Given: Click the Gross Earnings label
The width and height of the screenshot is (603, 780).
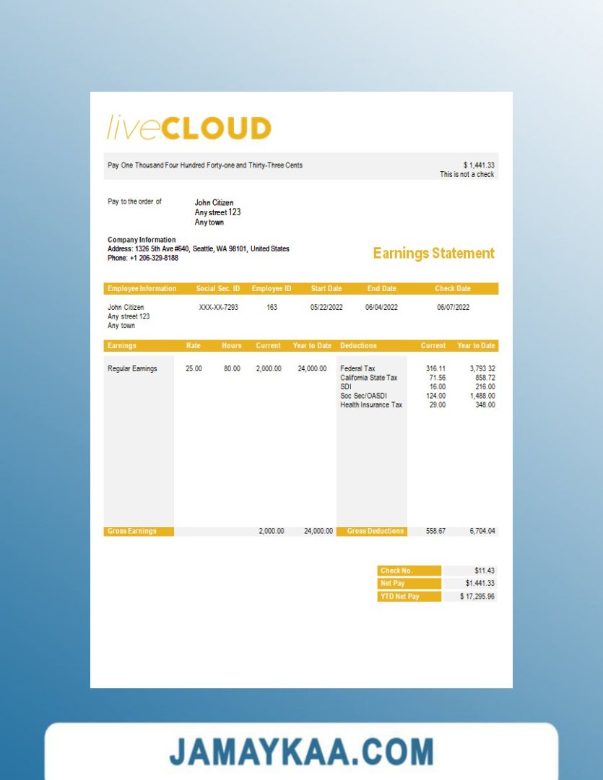Looking at the screenshot, I should coord(132,532).
